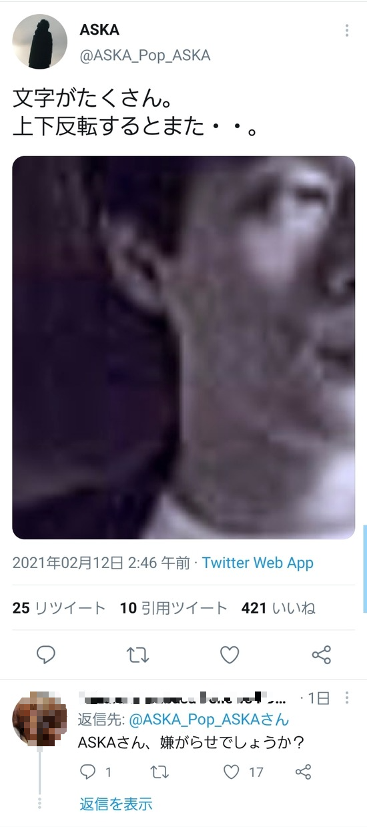Retweet the reply under ASKA's tweet
Viewport: 367px width, 827px height.
pos(160,772)
